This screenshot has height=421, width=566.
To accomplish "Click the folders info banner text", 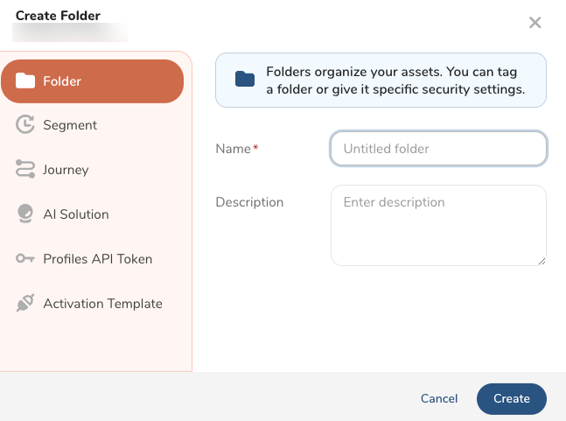I will (395, 81).
